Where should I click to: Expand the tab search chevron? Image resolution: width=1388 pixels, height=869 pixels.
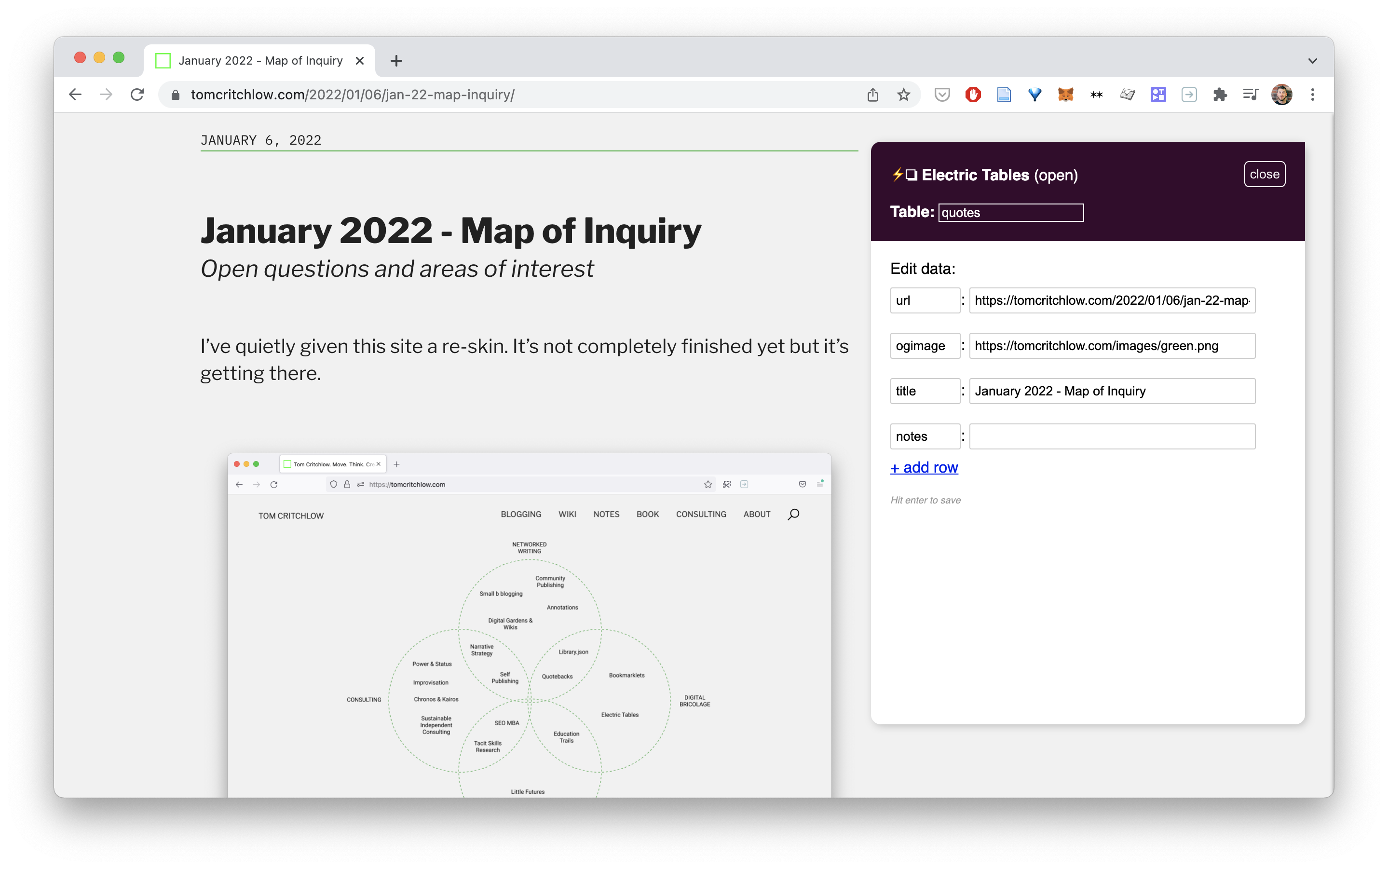[x=1313, y=61]
